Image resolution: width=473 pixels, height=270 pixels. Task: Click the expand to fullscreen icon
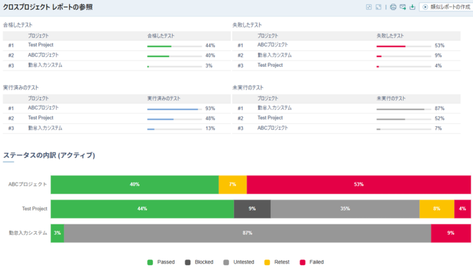pos(378,7)
